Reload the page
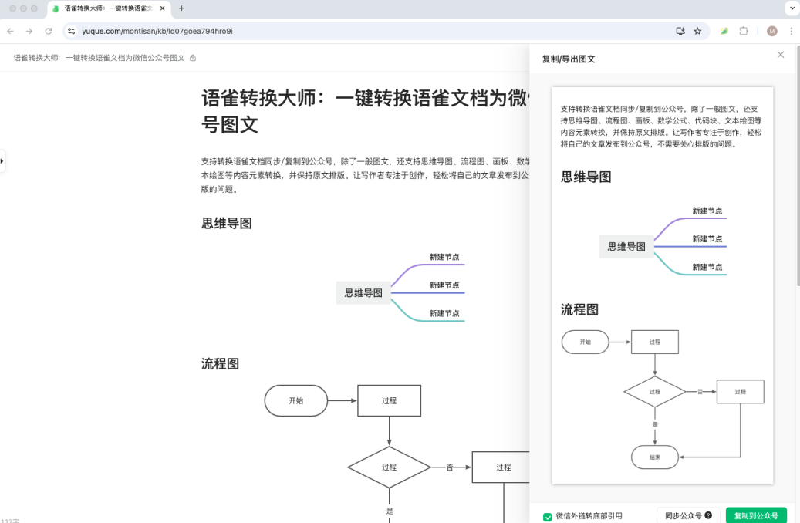Viewport: 800px width, 523px height. point(49,31)
